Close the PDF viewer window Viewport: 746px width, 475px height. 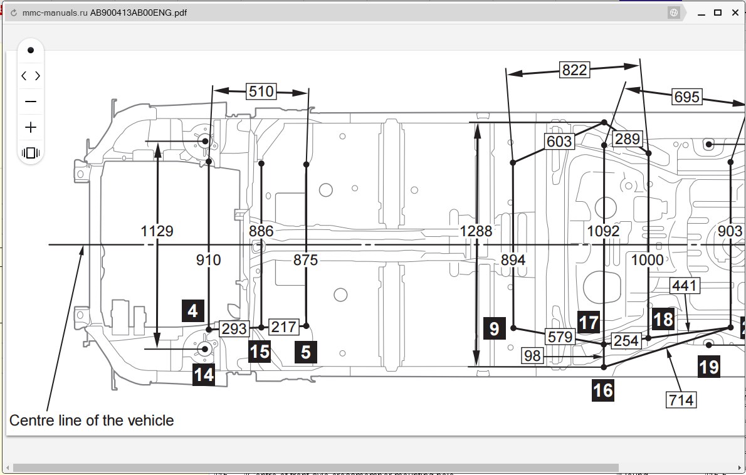735,13
